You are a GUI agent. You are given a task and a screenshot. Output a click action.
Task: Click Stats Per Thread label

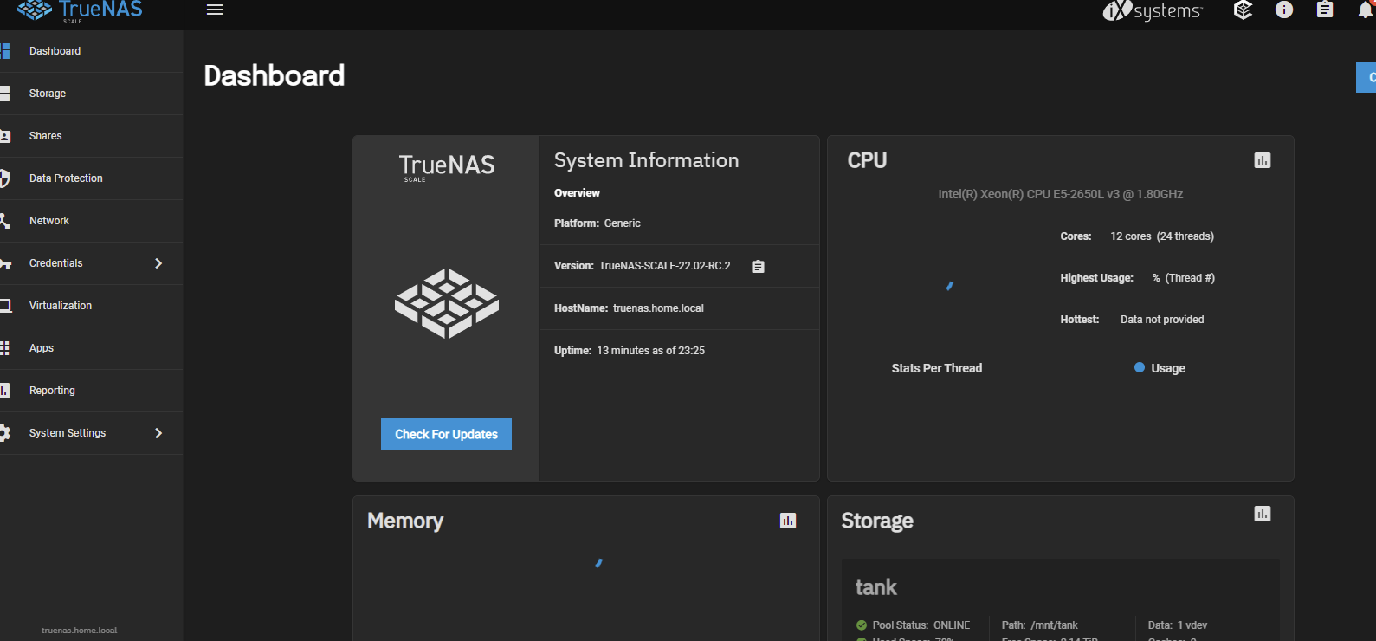click(937, 368)
